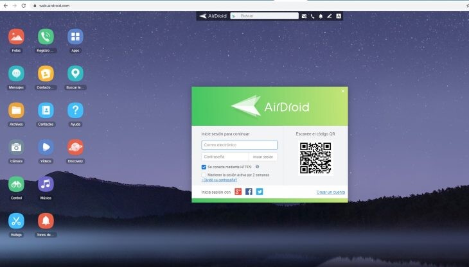Close the AirDroid login dialog
The width and height of the screenshot is (469, 267).
point(343,90)
